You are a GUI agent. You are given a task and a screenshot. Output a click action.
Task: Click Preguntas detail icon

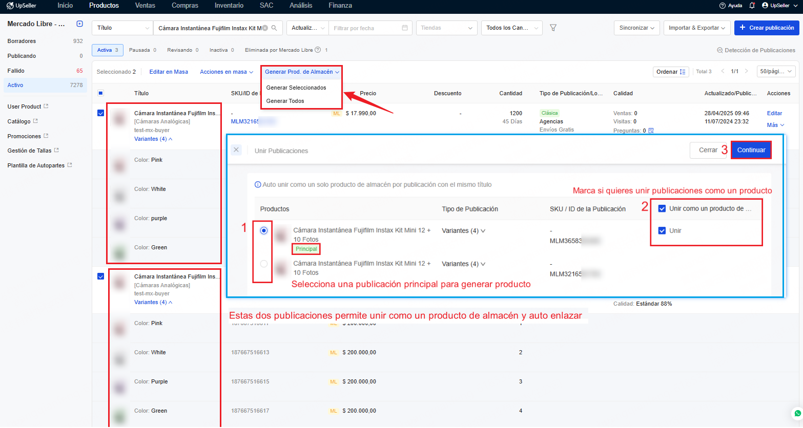(651, 131)
